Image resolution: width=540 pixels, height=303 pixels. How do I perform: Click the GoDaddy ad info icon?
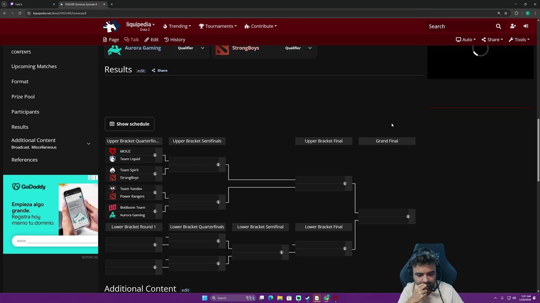click(x=90, y=178)
